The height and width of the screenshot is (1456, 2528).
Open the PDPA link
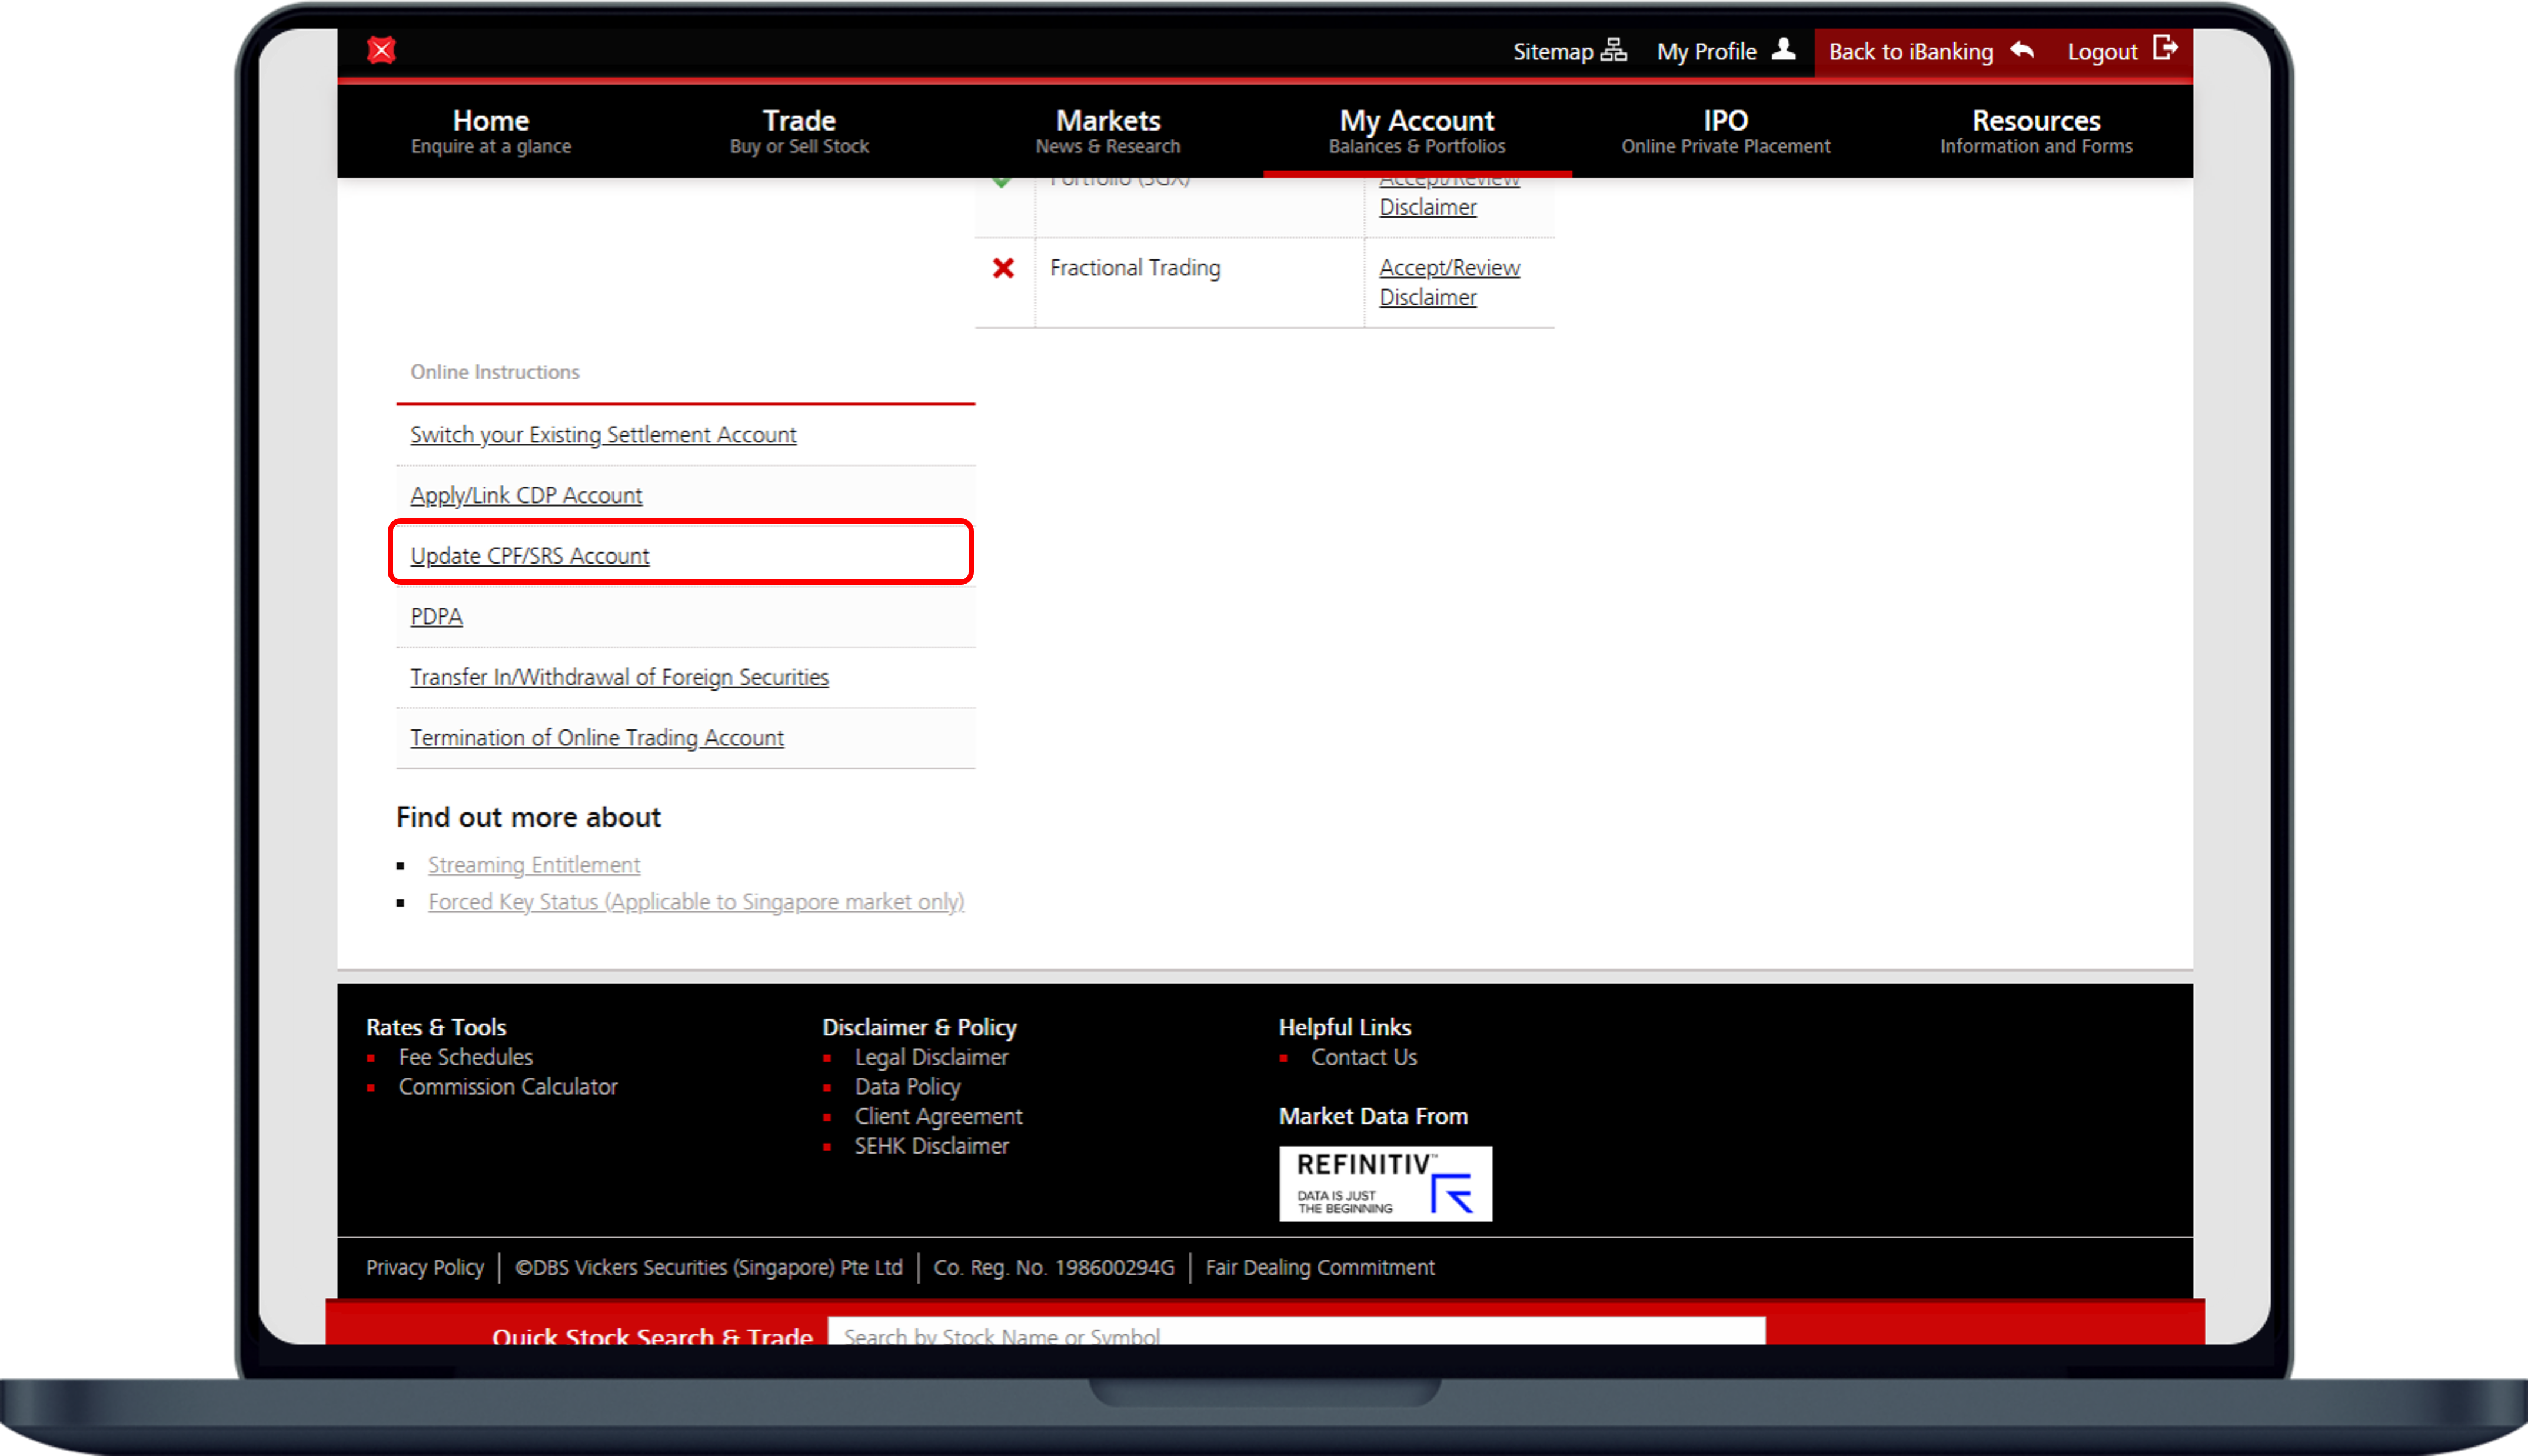pos(436,616)
